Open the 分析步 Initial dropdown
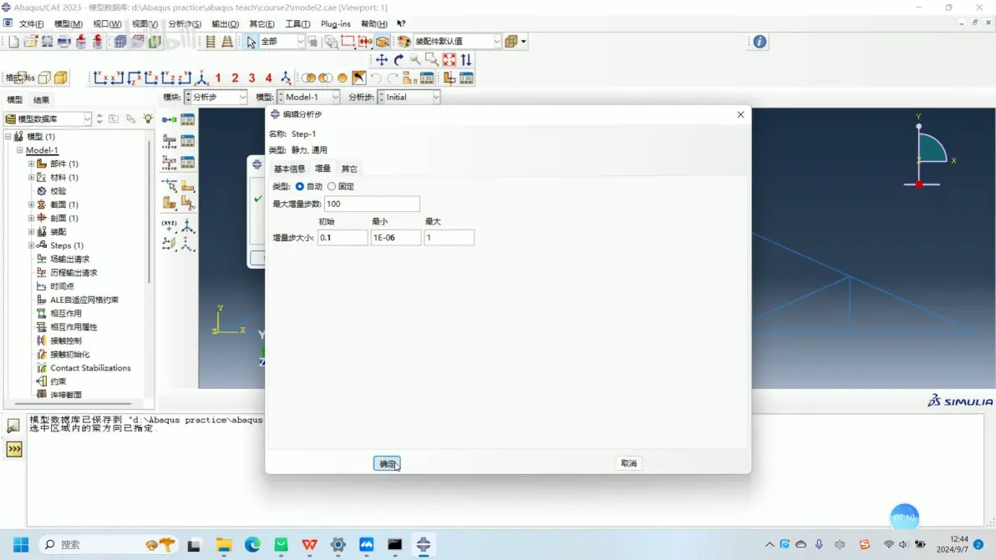Image resolution: width=996 pixels, height=560 pixels. point(409,97)
